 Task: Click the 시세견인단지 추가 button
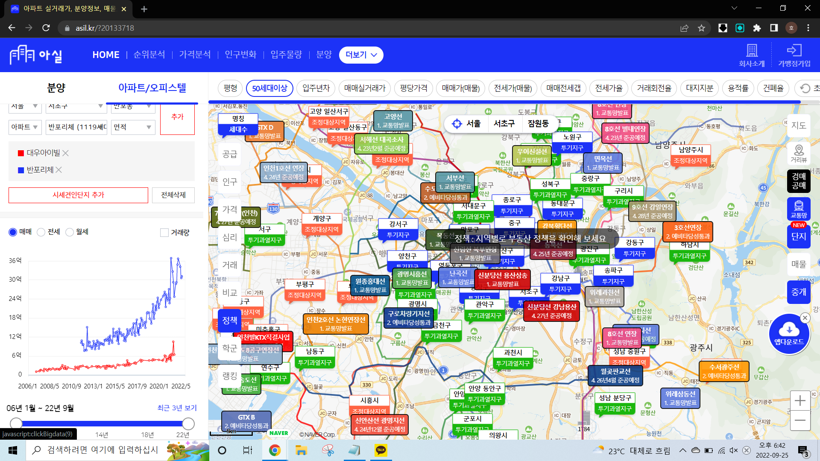78,195
